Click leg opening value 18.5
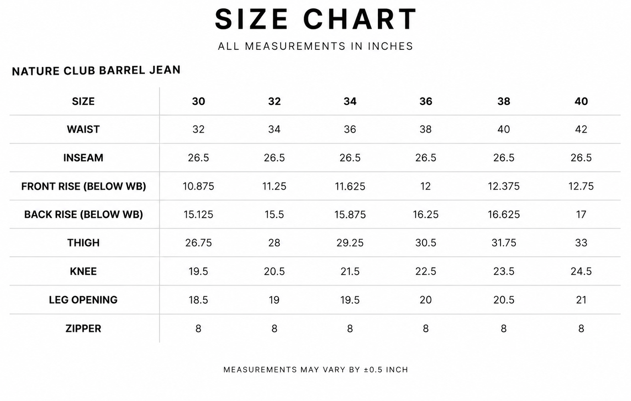Image resolution: width=631 pixels, height=401 pixels. tap(199, 300)
